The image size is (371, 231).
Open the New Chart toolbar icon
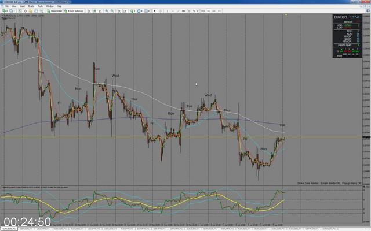coord(4,11)
